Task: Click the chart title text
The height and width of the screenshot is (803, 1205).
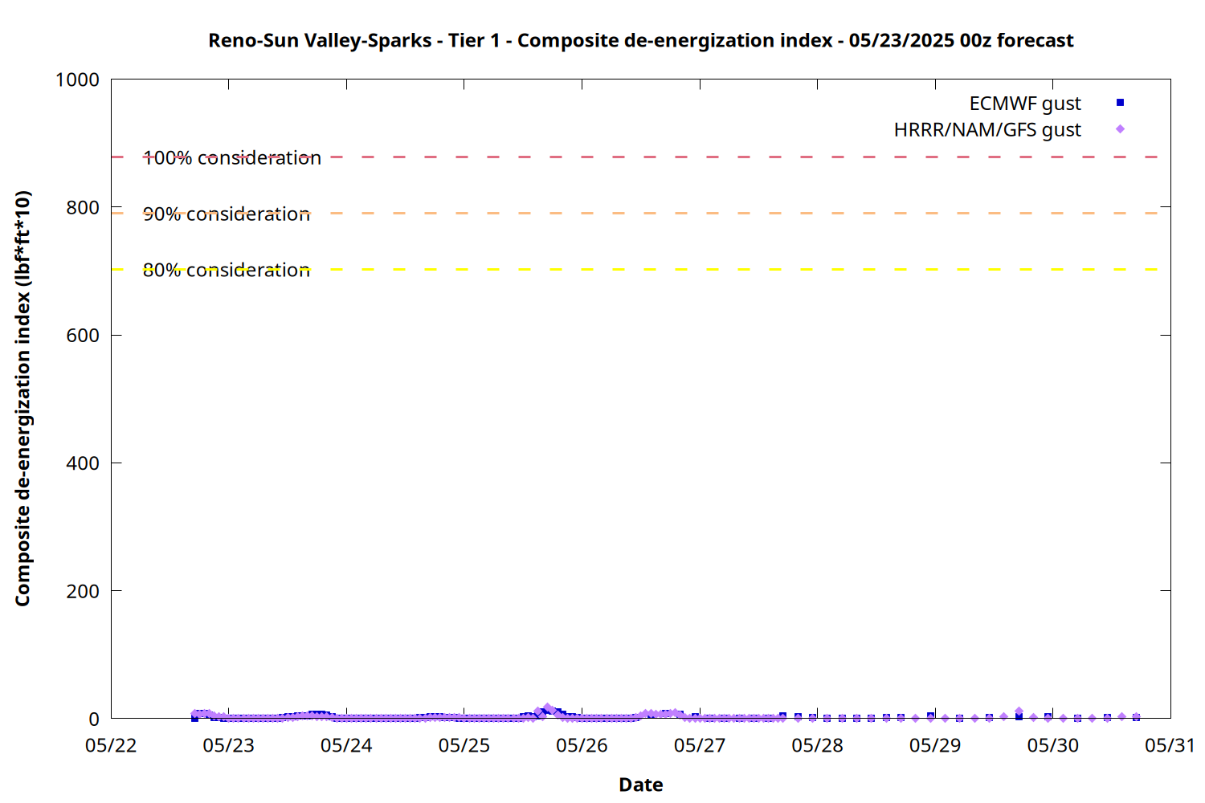Action: tap(641, 40)
